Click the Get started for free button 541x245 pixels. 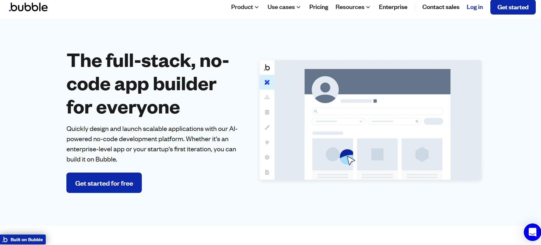coord(104,183)
